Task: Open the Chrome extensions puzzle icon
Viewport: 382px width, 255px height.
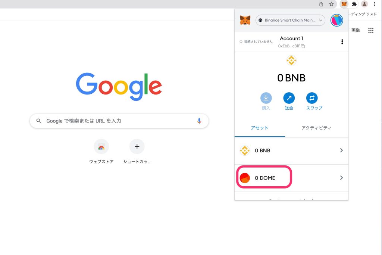Action: 354,4
